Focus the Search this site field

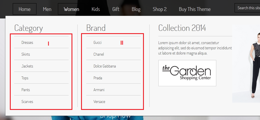tap(247, 8)
